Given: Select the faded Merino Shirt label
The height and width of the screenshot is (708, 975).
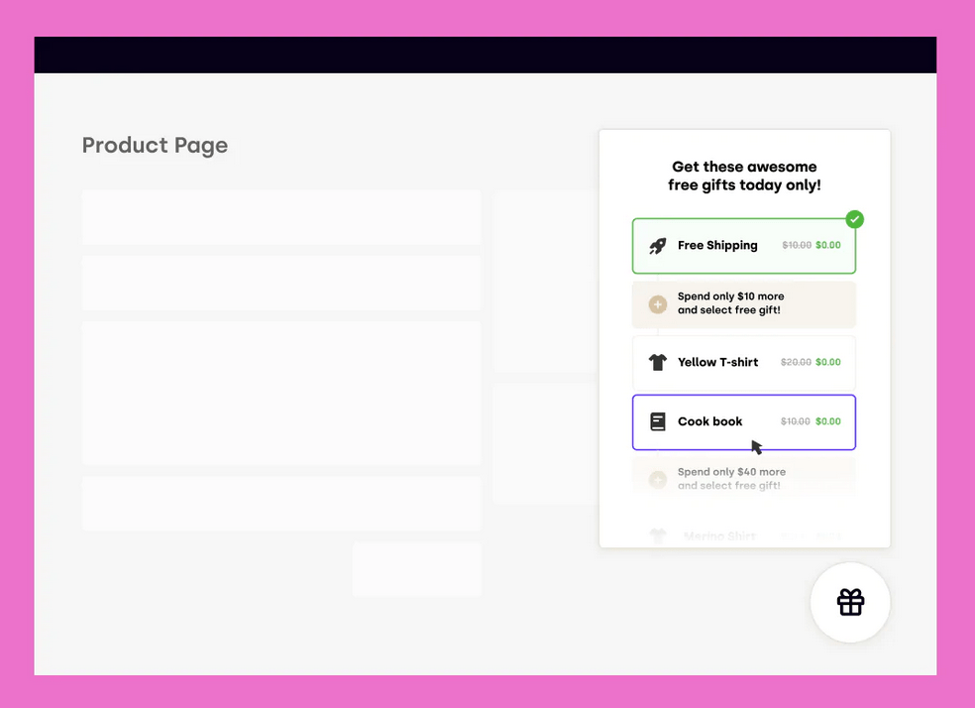Looking at the screenshot, I should pos(719,536).
